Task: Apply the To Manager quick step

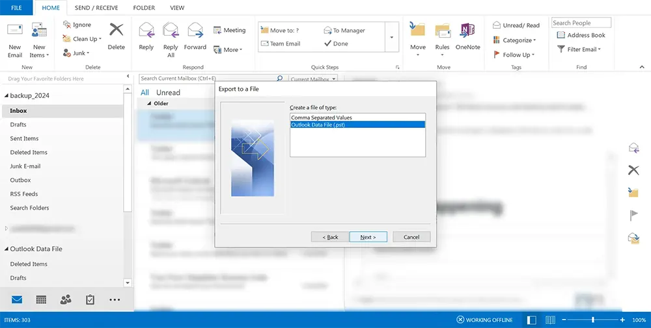Action: [x=344, y=31]
